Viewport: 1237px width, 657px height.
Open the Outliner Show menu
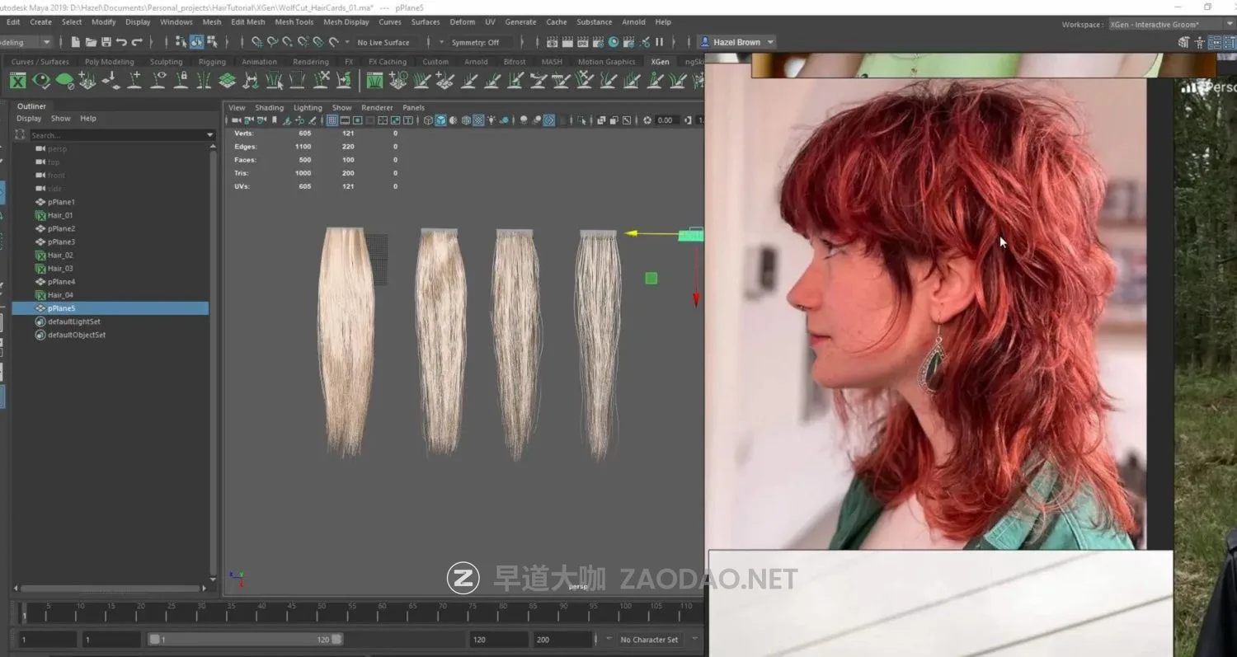coord(61,119)
